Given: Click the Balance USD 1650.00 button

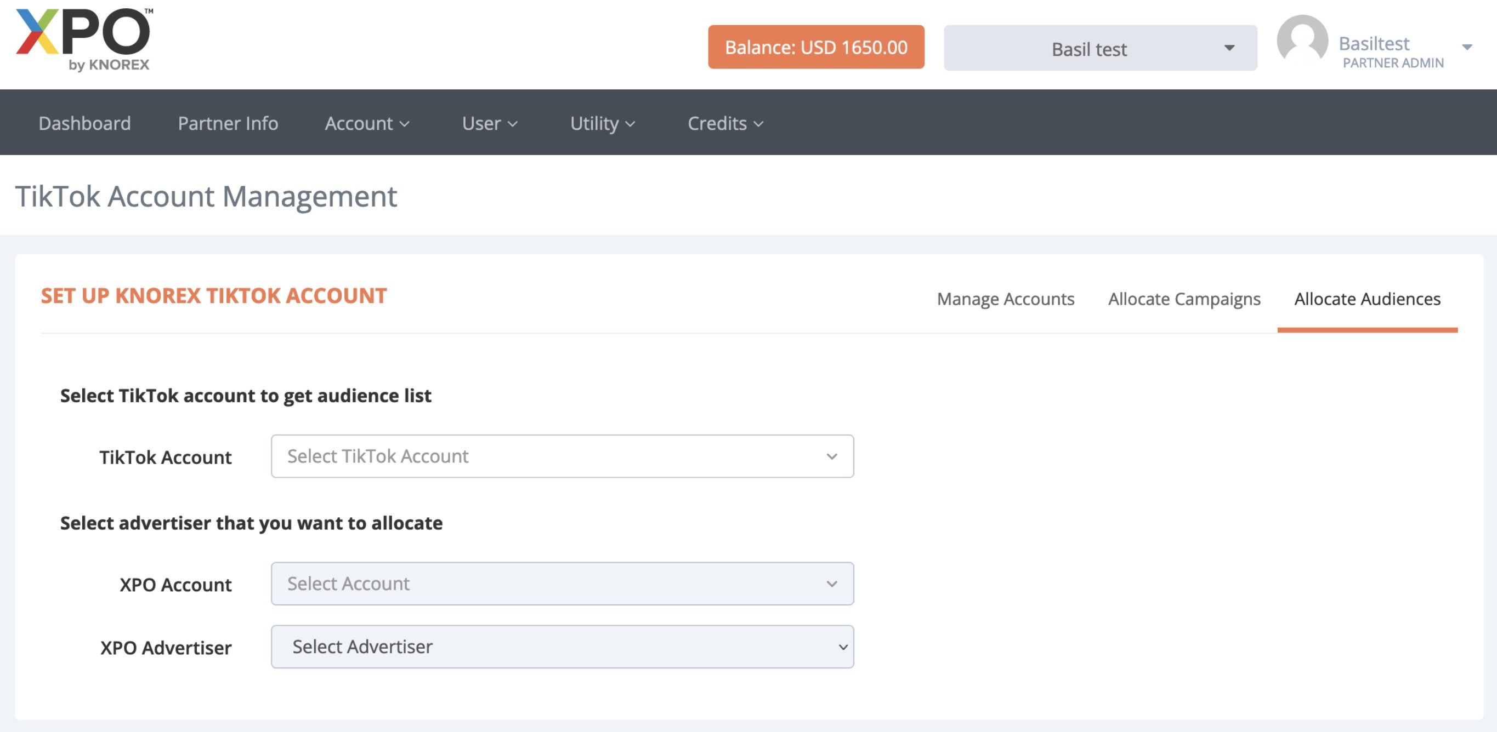Looking at the screenshot, I should pos(815,47).
